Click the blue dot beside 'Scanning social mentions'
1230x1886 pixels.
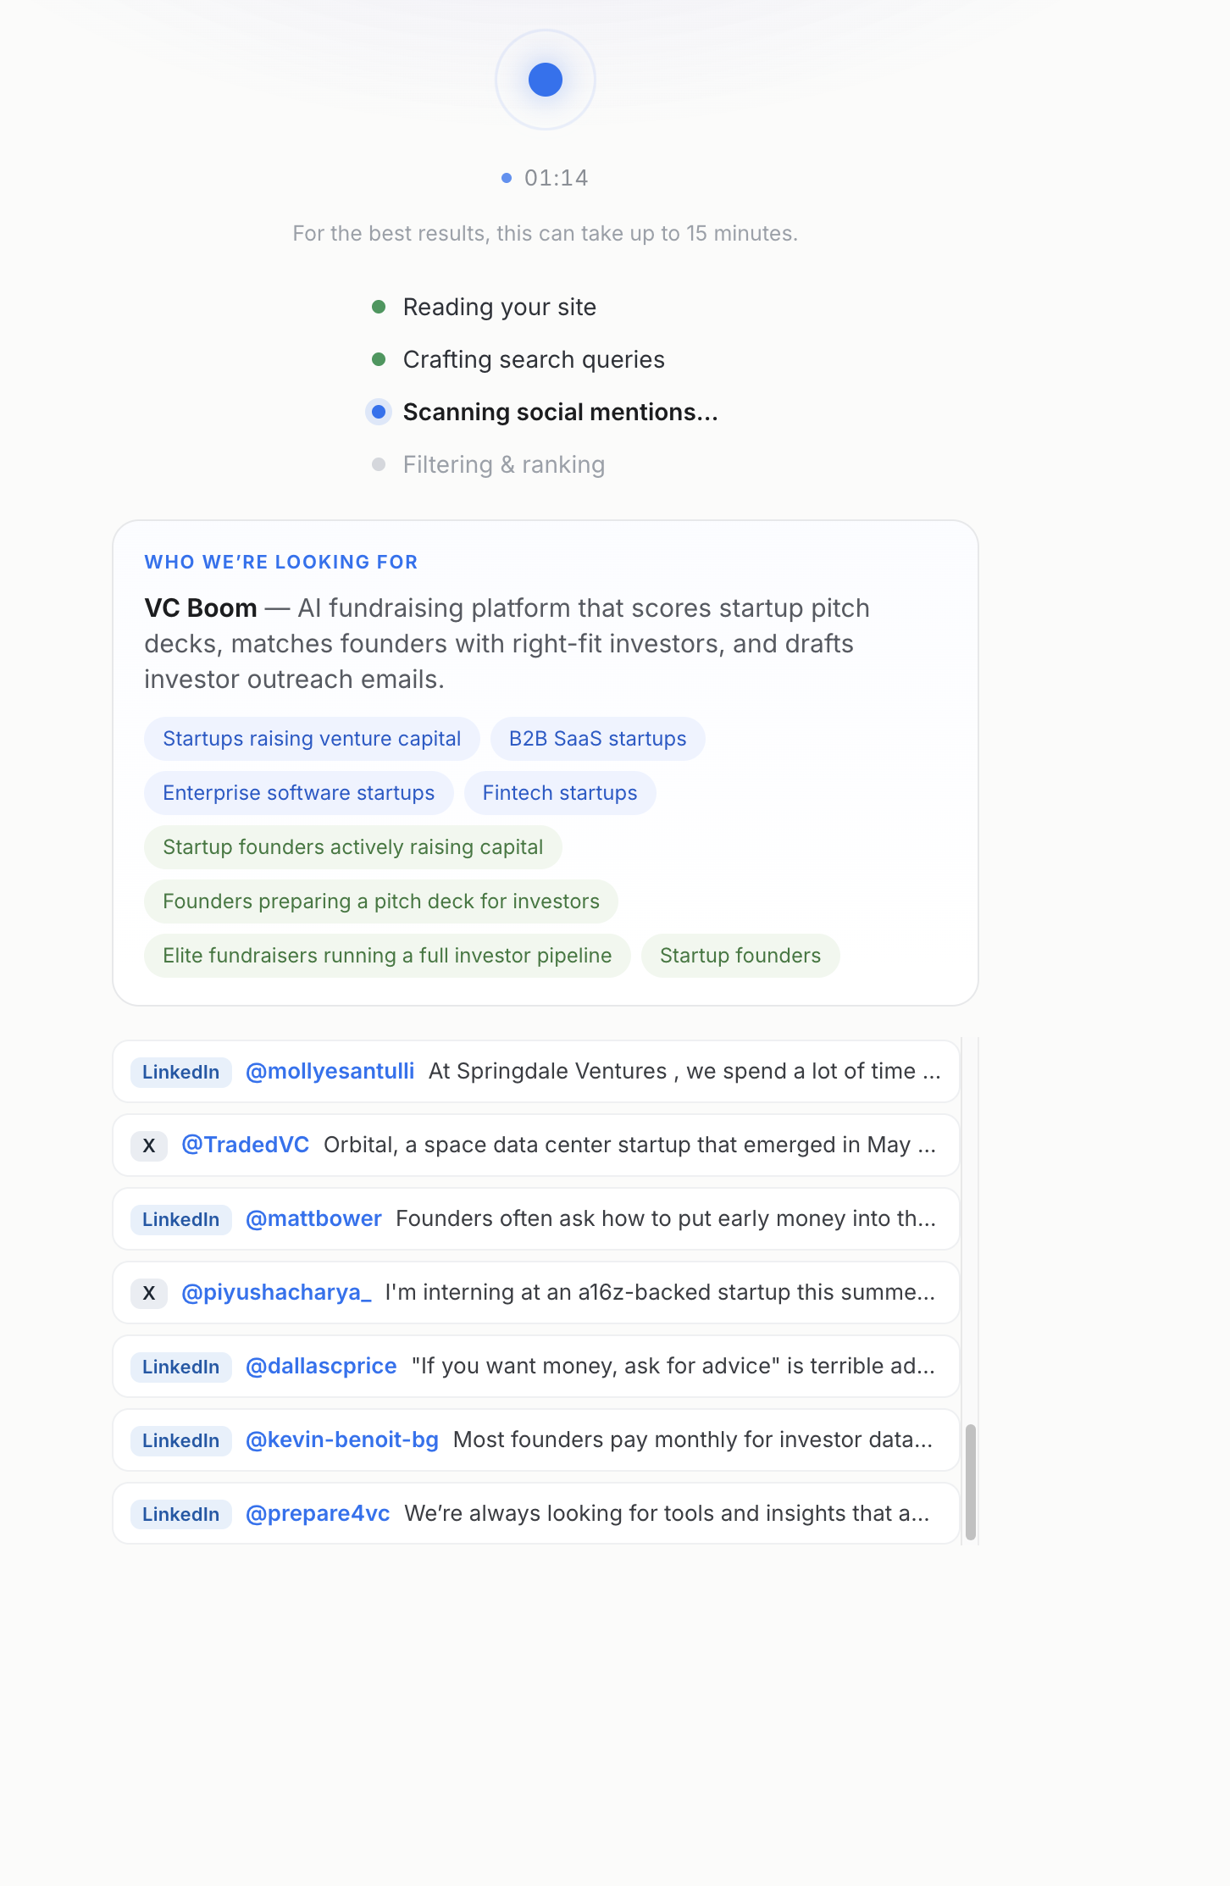pyautogui.click(x=379, y=412)
